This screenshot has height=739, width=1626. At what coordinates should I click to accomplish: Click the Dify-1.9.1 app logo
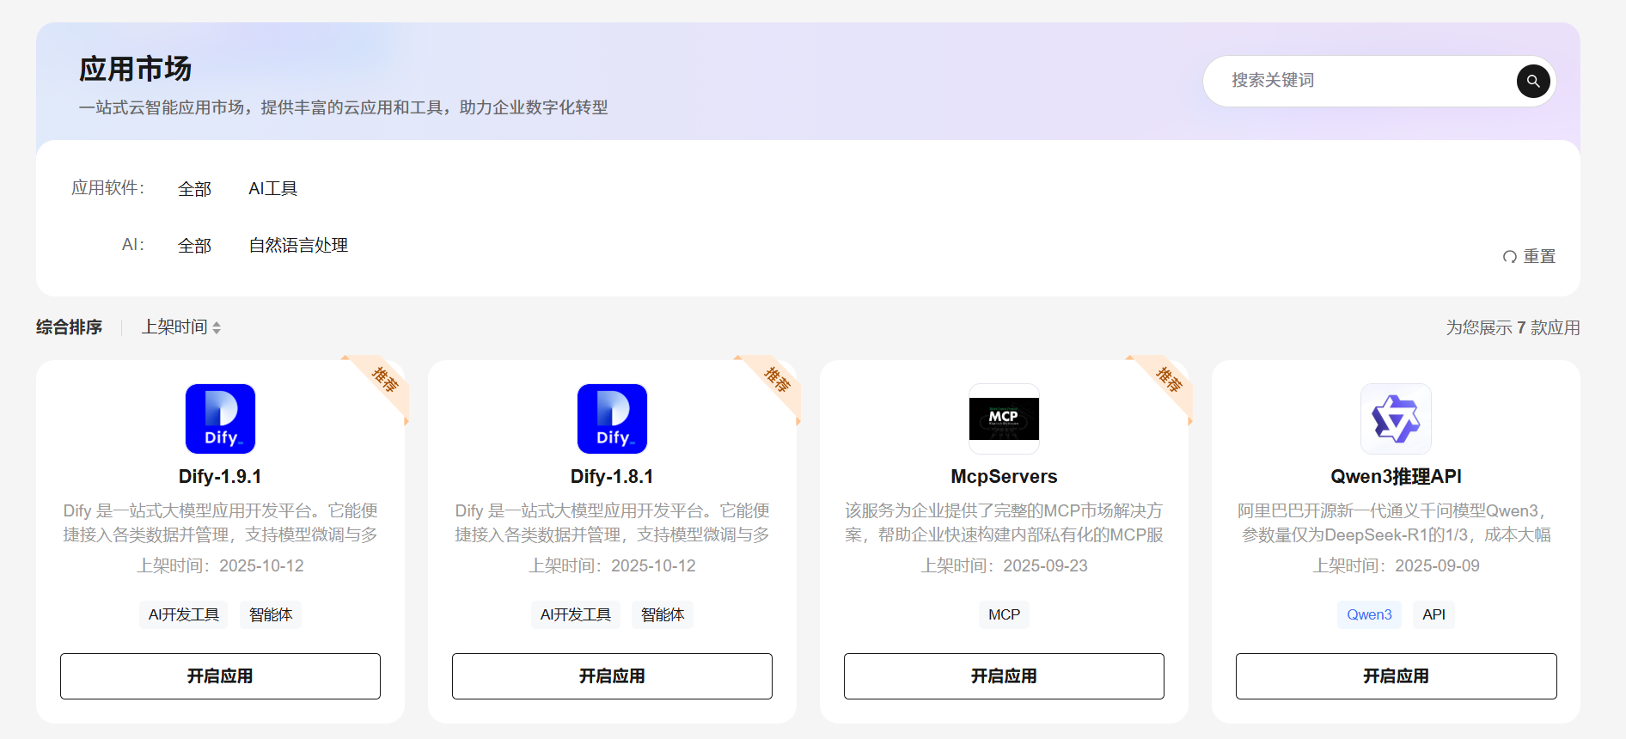pos(220,418)
